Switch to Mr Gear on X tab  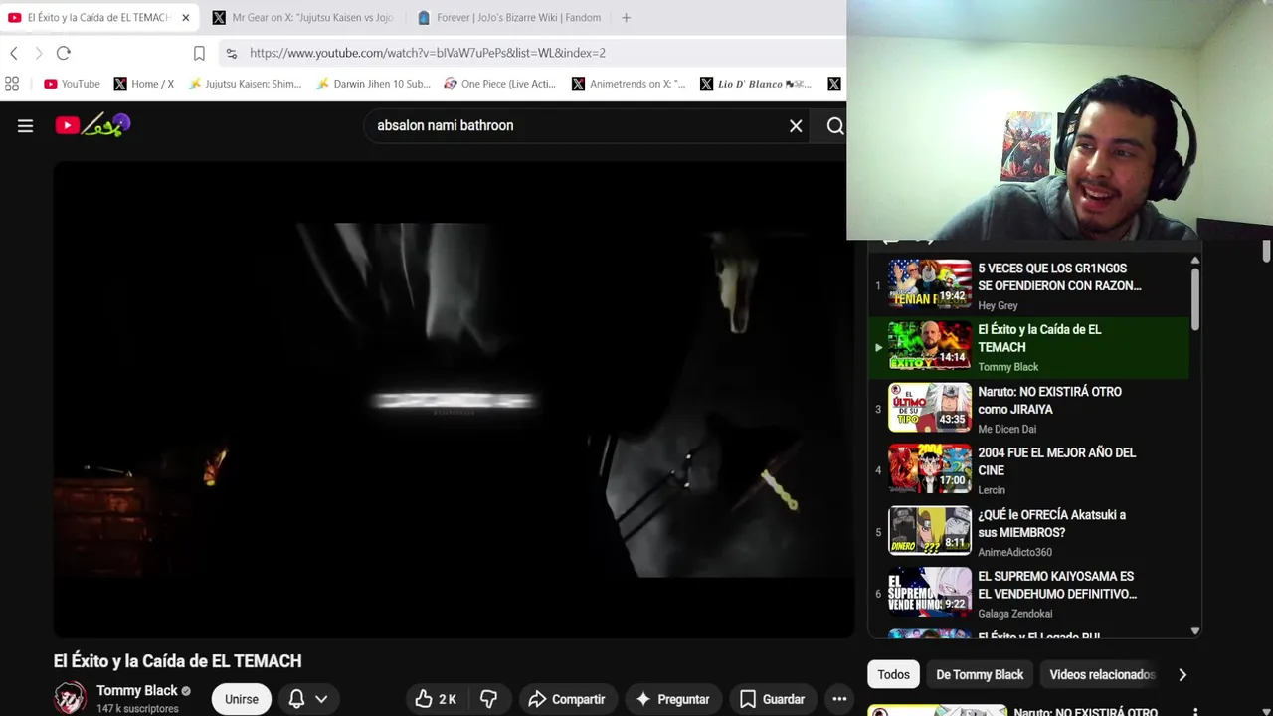pyautogui.click(x=302, y=18)
